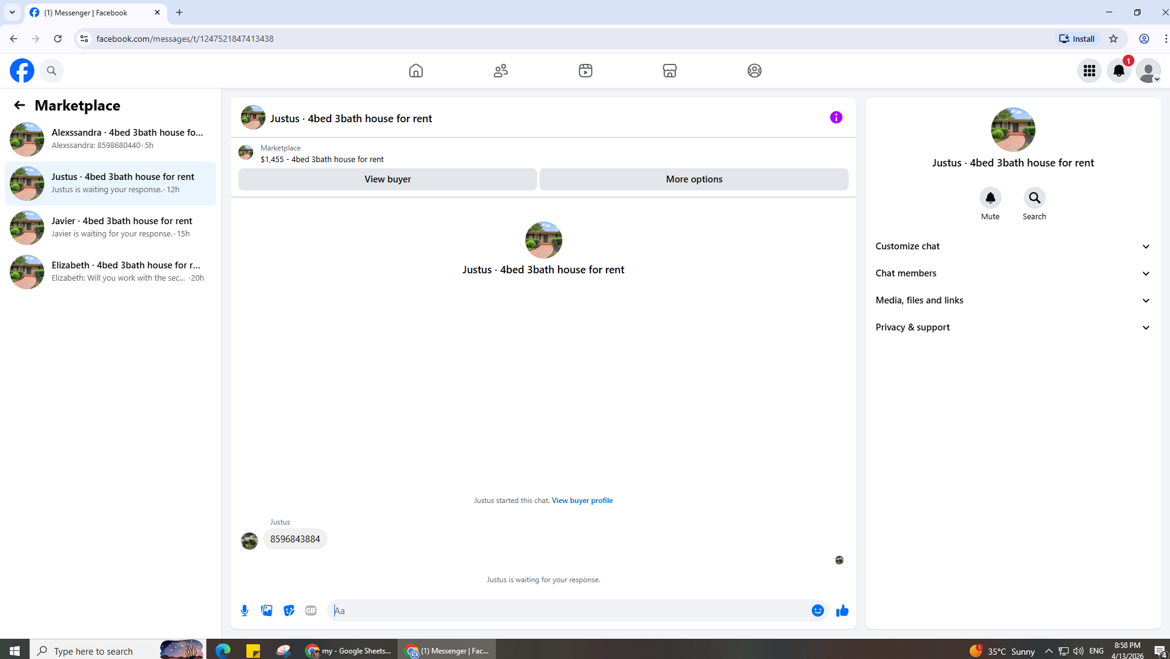The height and width of the screenshot is (659, 1170).
Task: Go to the Home feed icon
Action: (x=416, y=71)
